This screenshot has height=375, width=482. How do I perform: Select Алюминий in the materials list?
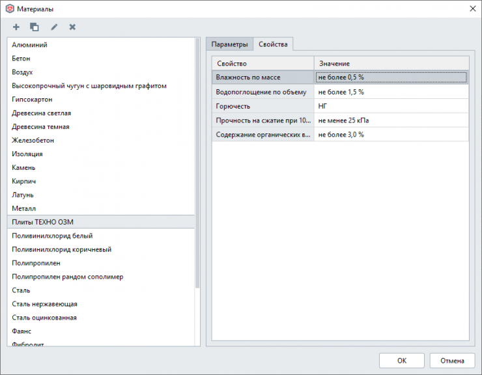(29, 45)
